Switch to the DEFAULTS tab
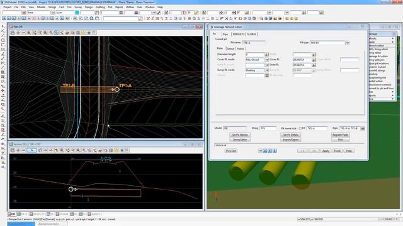403x226 pixels. (x=239, y=34)
